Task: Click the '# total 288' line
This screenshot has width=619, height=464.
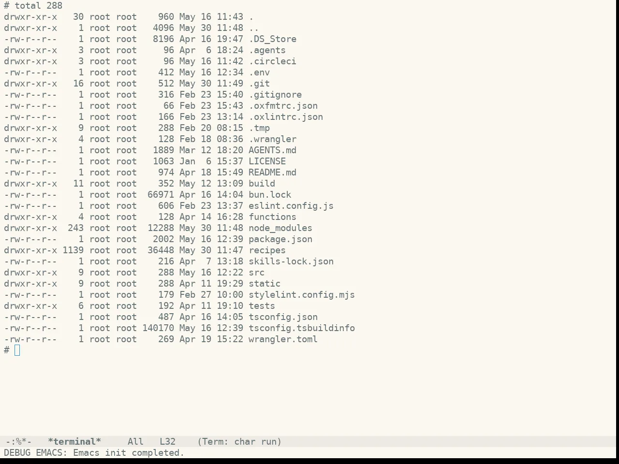Action: tap(33, 6)
